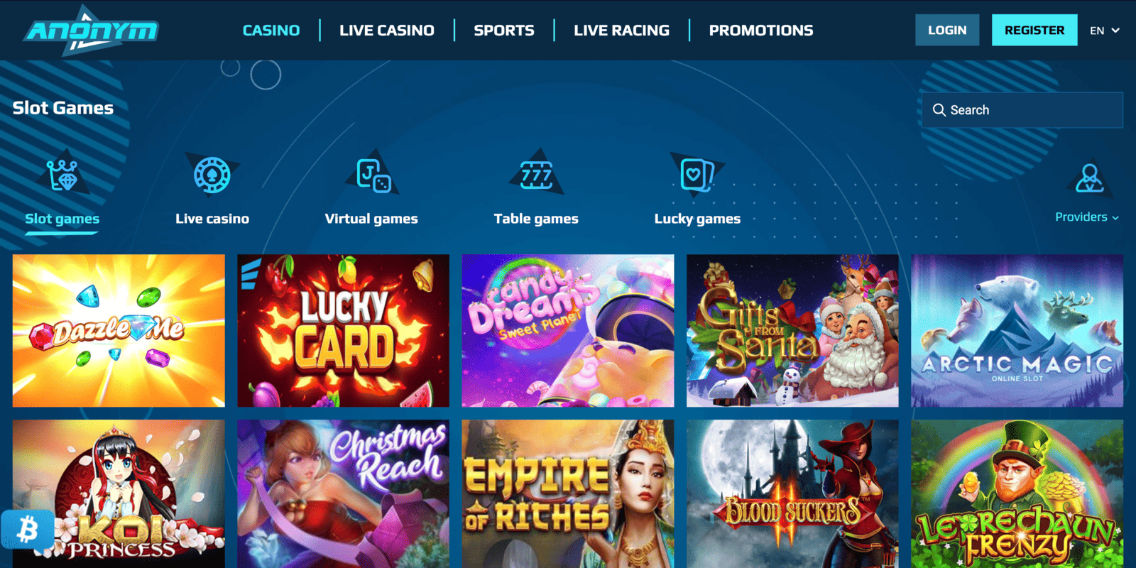Launch the Lucky Card slot thumbnail
Screen dimensions: 1136x568
click(x=343, y=331)
